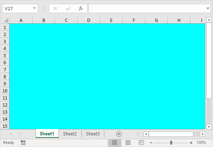Screen dimensions: 213x147
Task: Select column D header
Action: click(89, 20)
